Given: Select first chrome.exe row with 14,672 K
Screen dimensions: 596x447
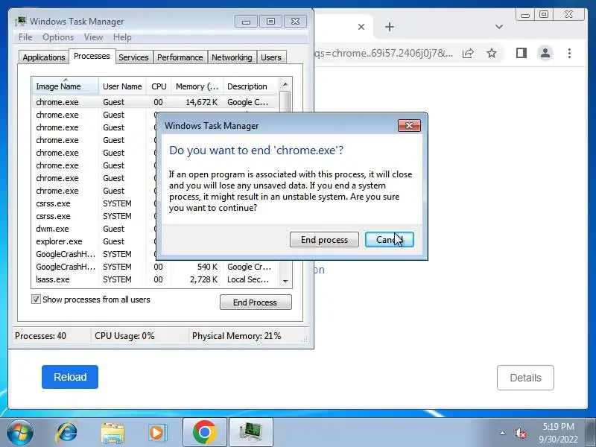Looking at the screenshot, I should point(156,102).
